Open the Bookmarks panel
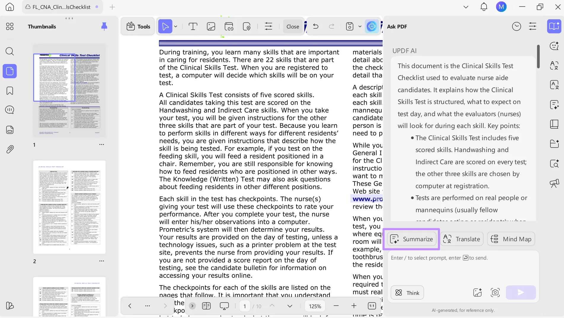564x318 pixels. click(10, 91)
